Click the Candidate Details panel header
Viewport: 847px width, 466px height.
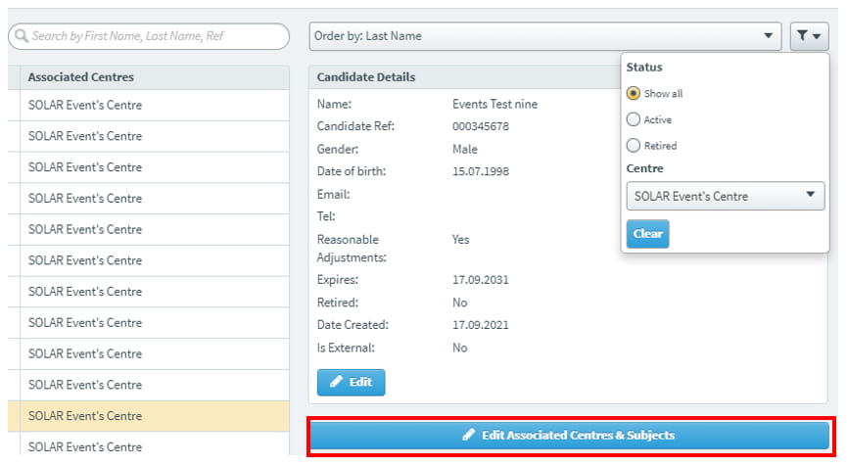click(366, 76)
